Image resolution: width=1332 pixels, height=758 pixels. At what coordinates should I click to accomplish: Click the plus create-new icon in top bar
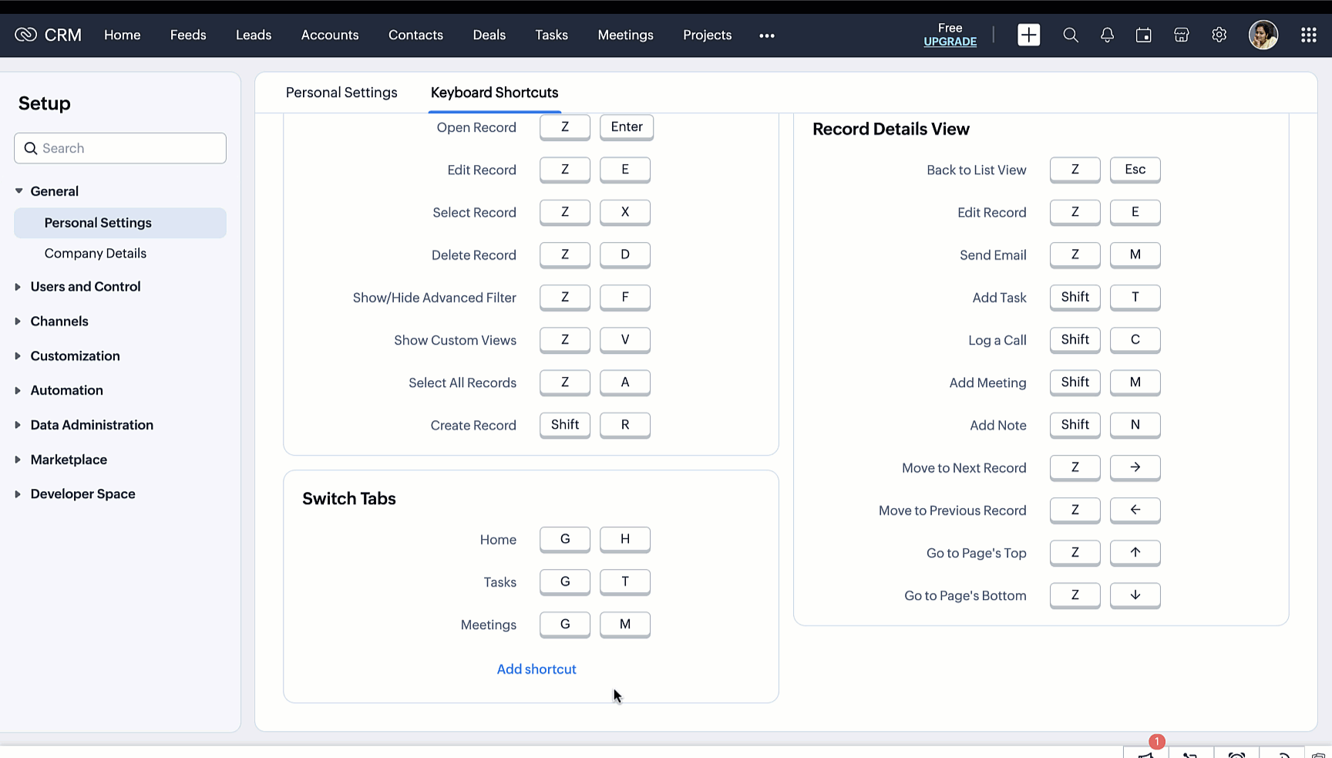pyautogui.click(x=1028, y=35)
